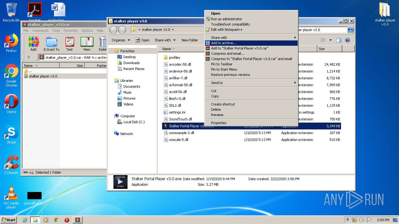Click the WinRAR Add toolbar icon
399x224 pixels.
[33, 44]
